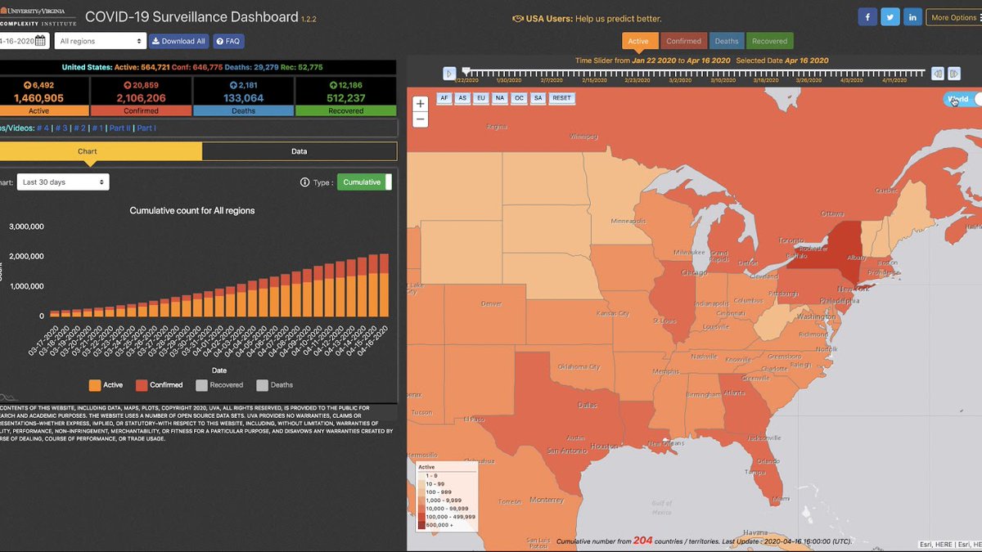The width and height of the screenshot is (982, 552).
Task: Open the Part I video link
Action: point(146,128)
